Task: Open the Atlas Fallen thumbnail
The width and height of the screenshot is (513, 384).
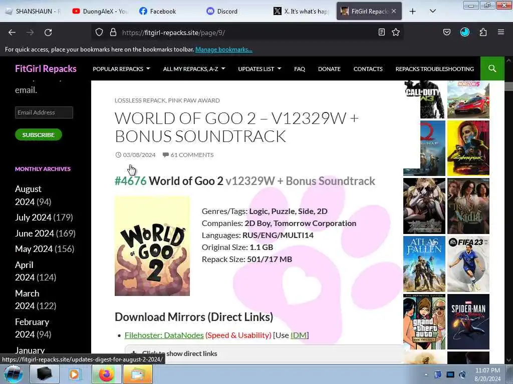Action: coord(424,264)
